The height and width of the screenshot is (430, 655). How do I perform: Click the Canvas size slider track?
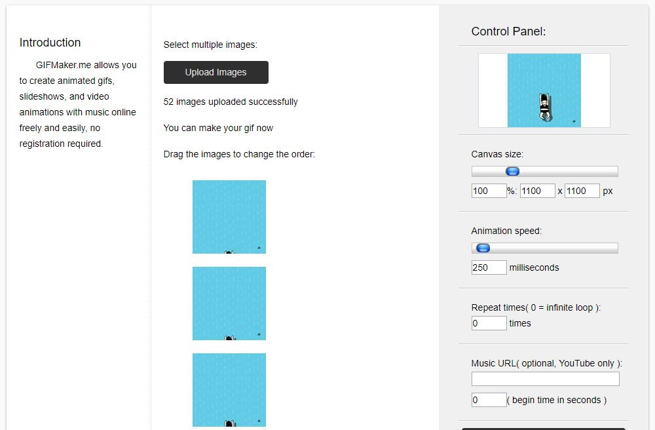pyautogui.click(x=545, y=171)
